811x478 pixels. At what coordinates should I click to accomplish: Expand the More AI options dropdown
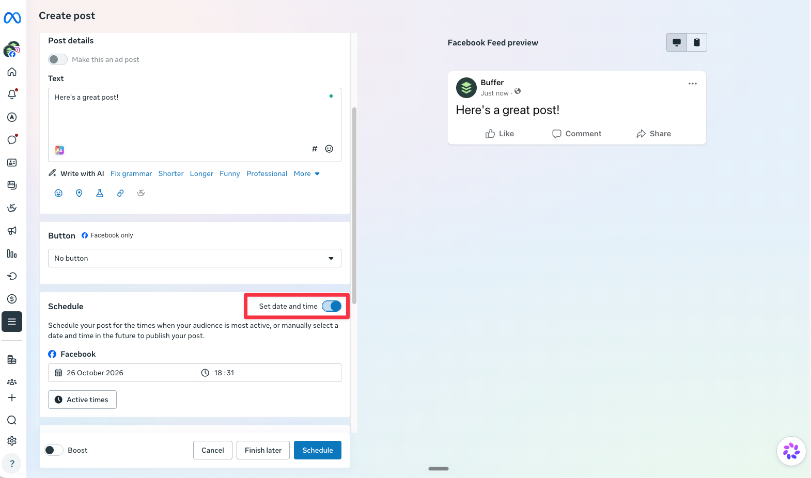307,173
